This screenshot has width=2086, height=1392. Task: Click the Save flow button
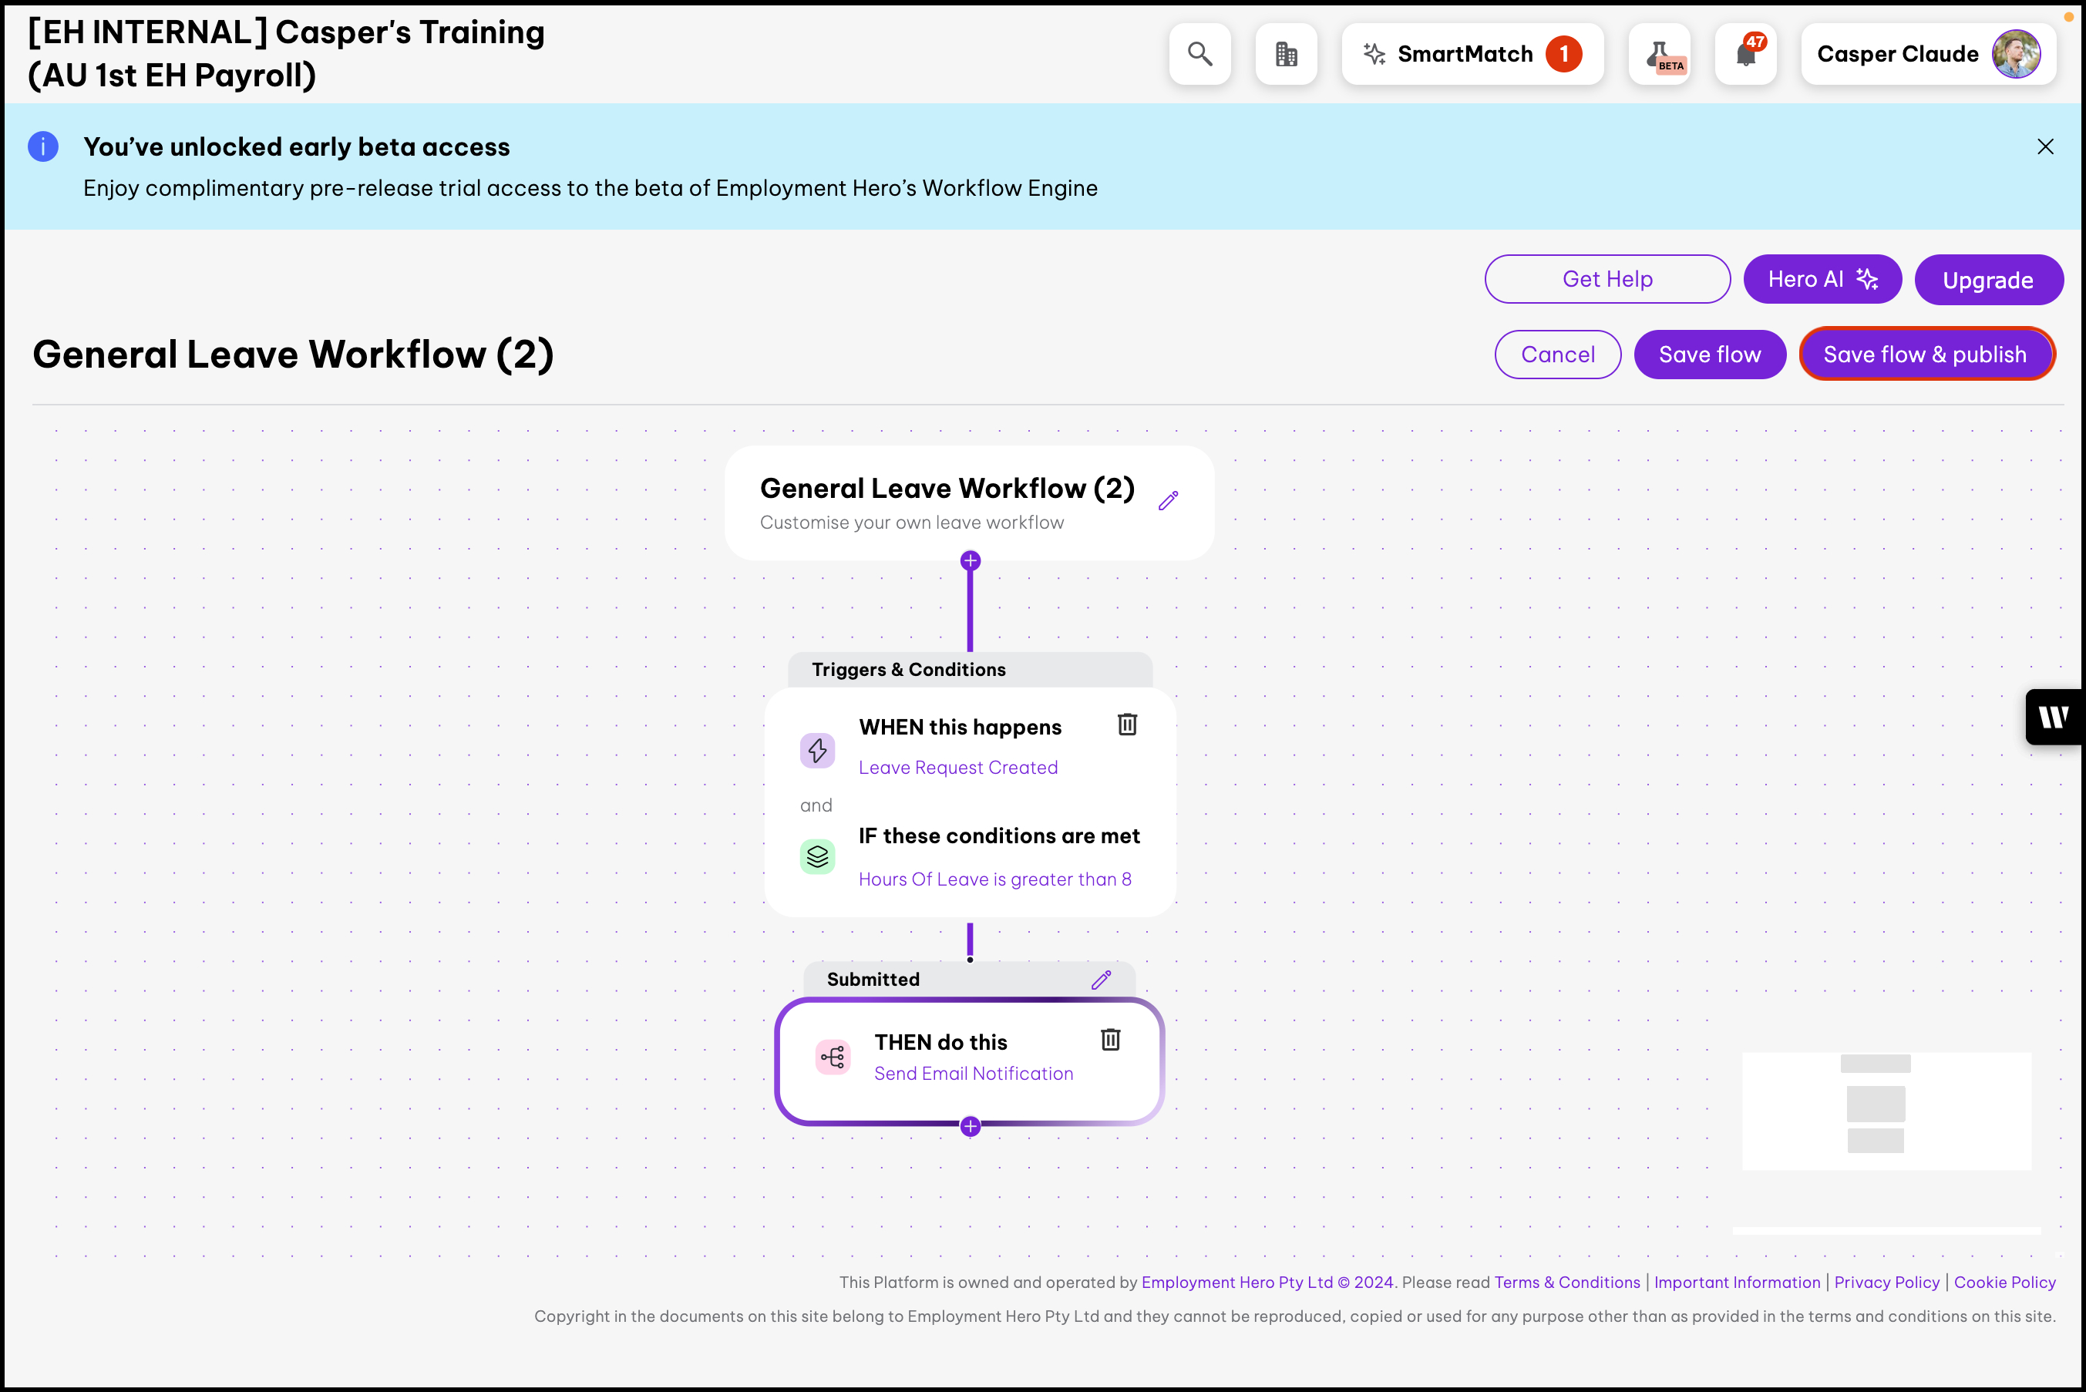(x=1709, y=355)
